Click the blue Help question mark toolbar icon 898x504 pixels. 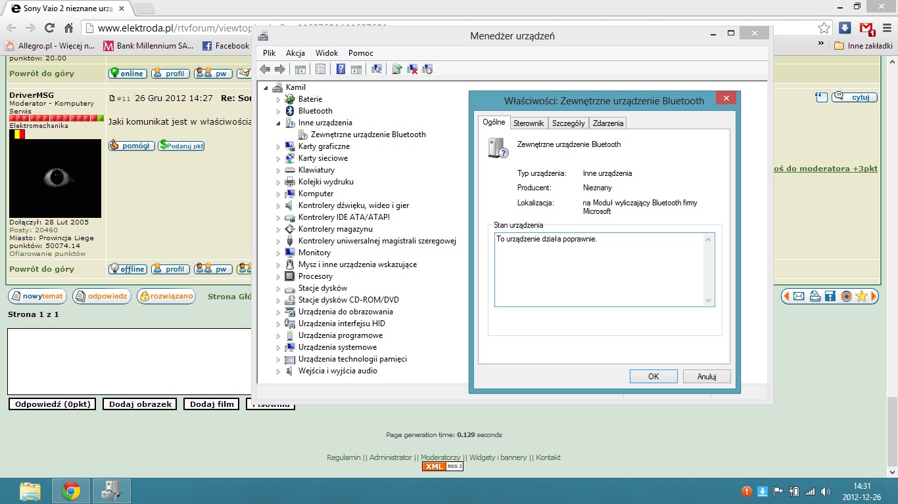[x=341, y=69]
